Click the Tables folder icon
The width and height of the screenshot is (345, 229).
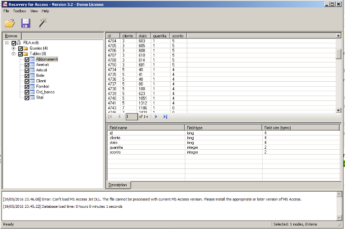(x=26, y=54)
